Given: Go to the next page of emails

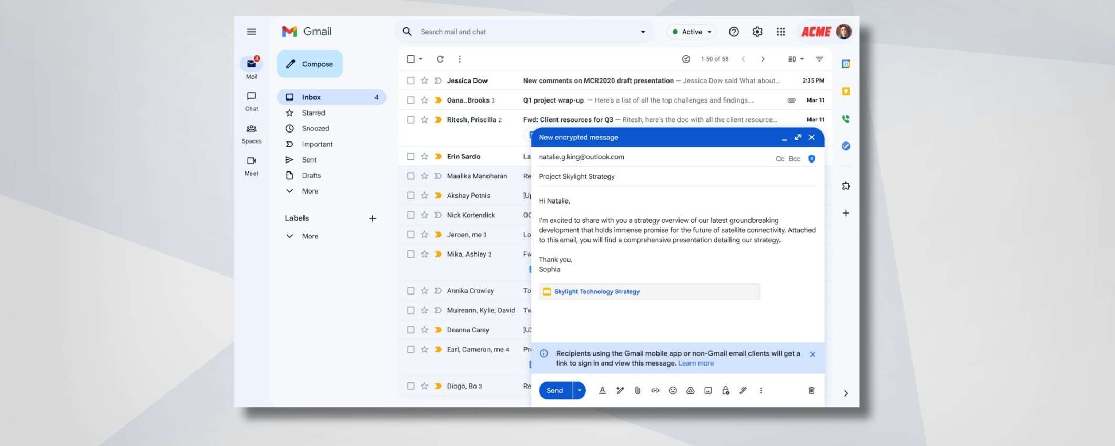Looking at the screenshot, I should pos(763,59).
